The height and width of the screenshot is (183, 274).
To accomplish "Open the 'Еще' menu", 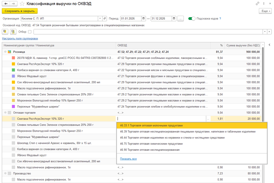I will 265,11.
